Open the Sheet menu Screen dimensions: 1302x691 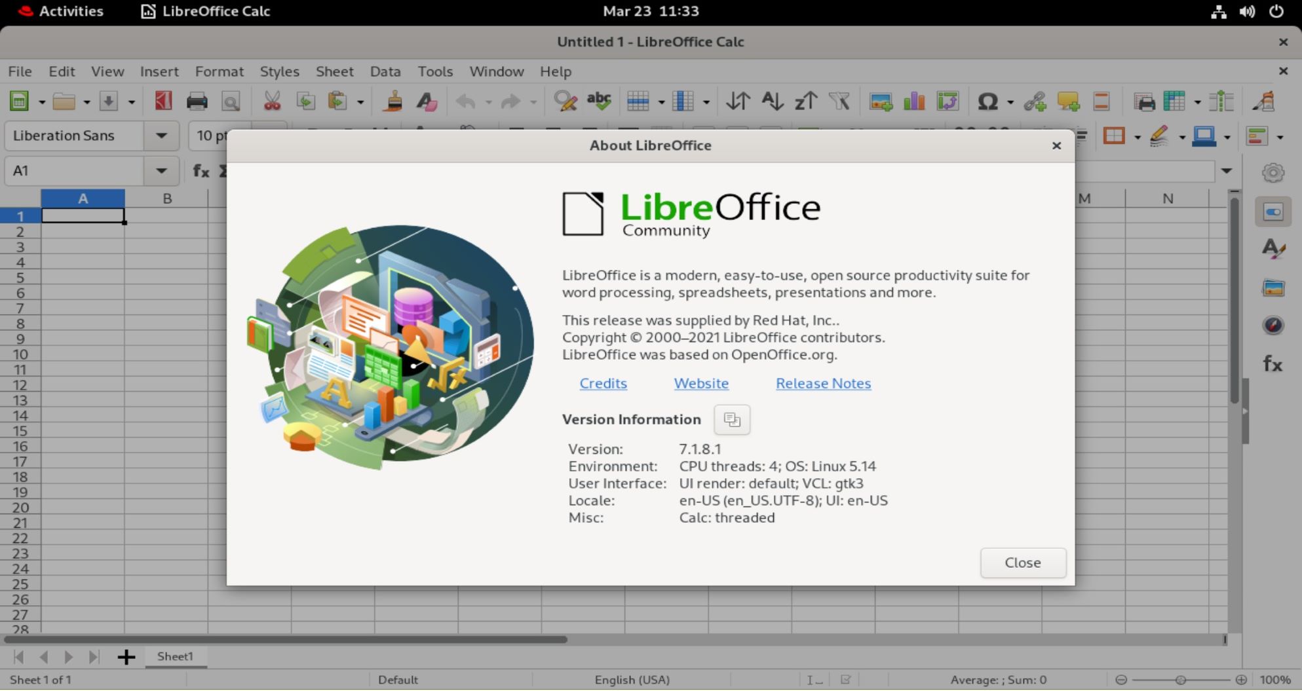[334, 71]
